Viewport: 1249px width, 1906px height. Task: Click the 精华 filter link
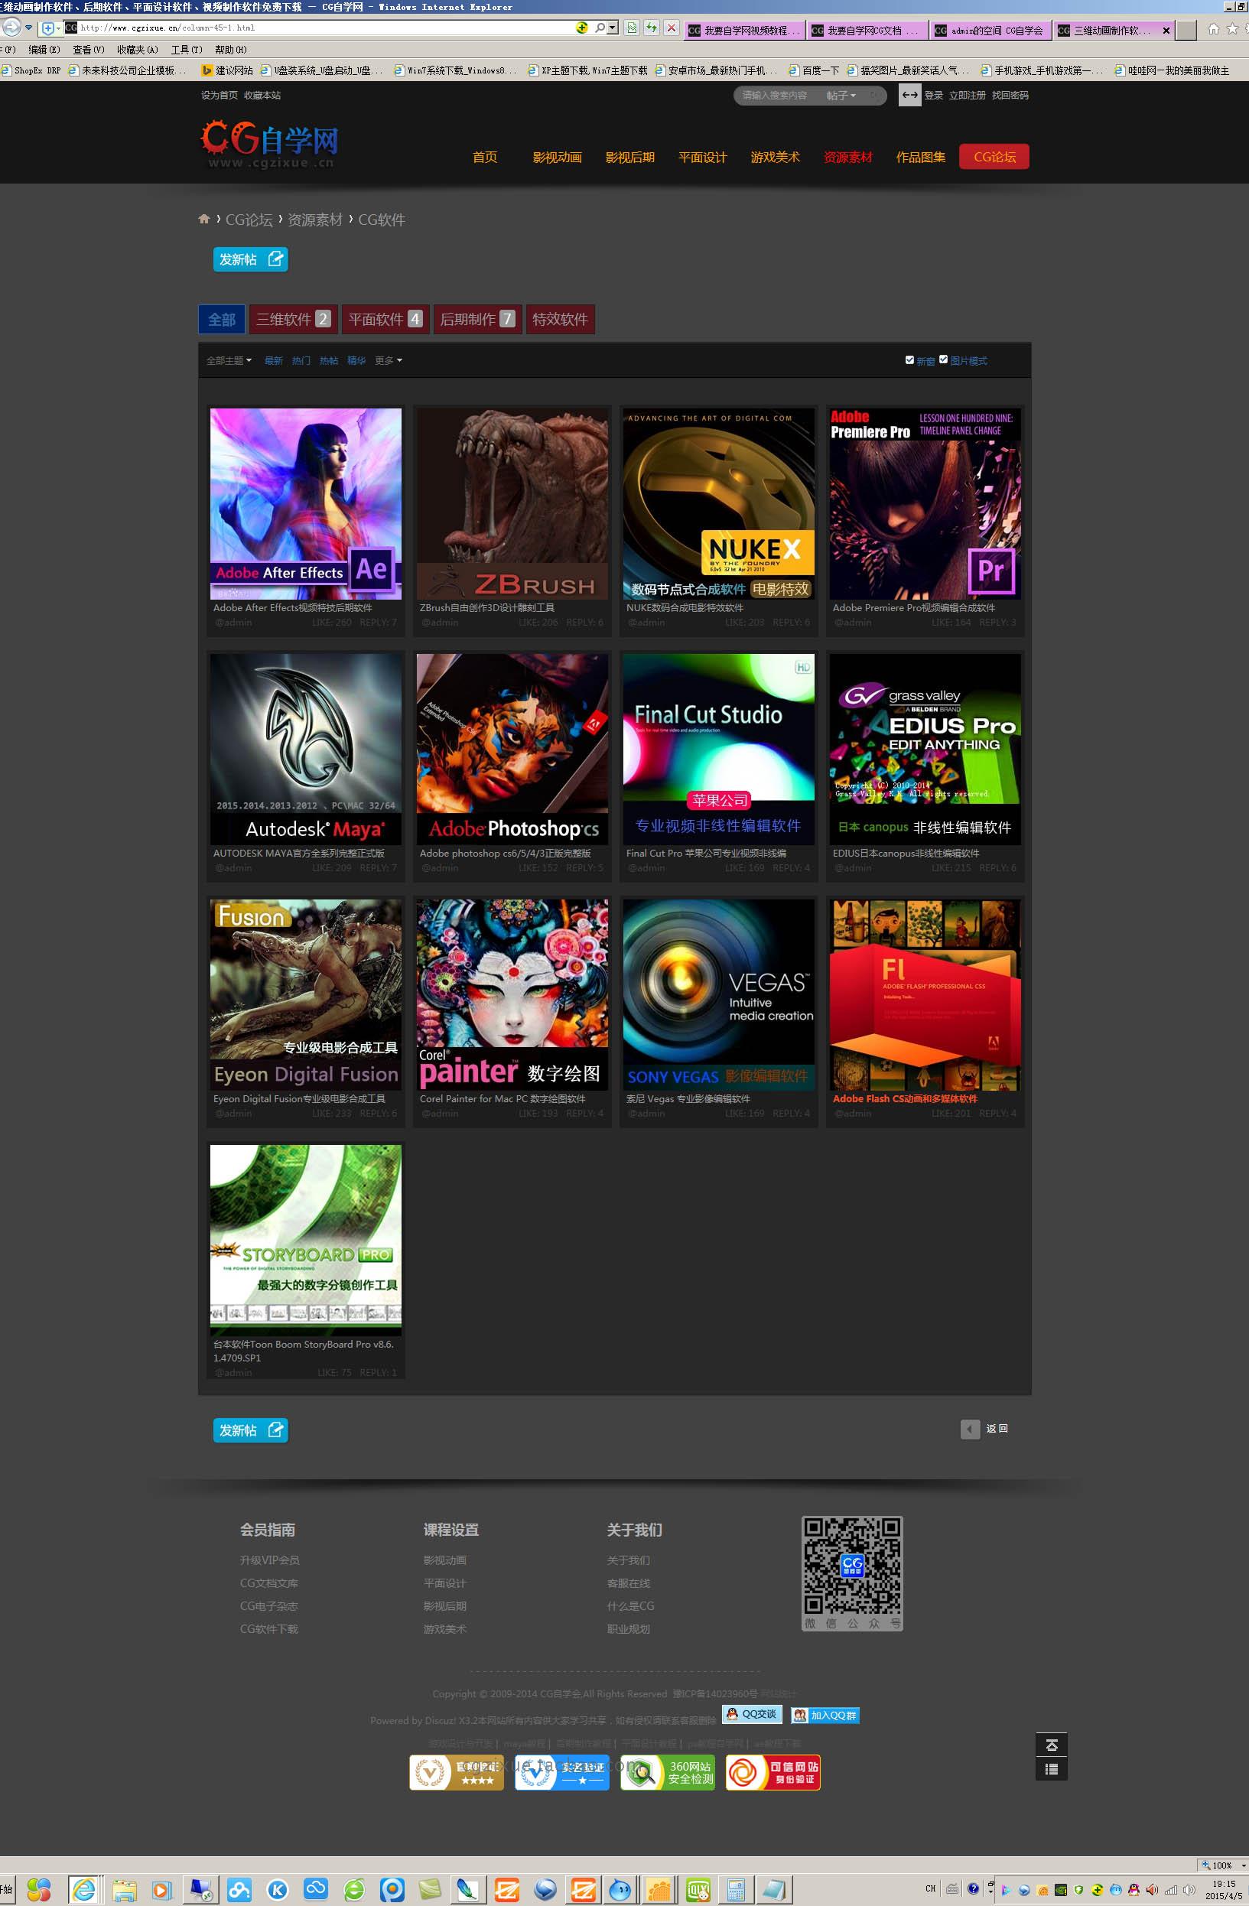[x=356, y=360]
